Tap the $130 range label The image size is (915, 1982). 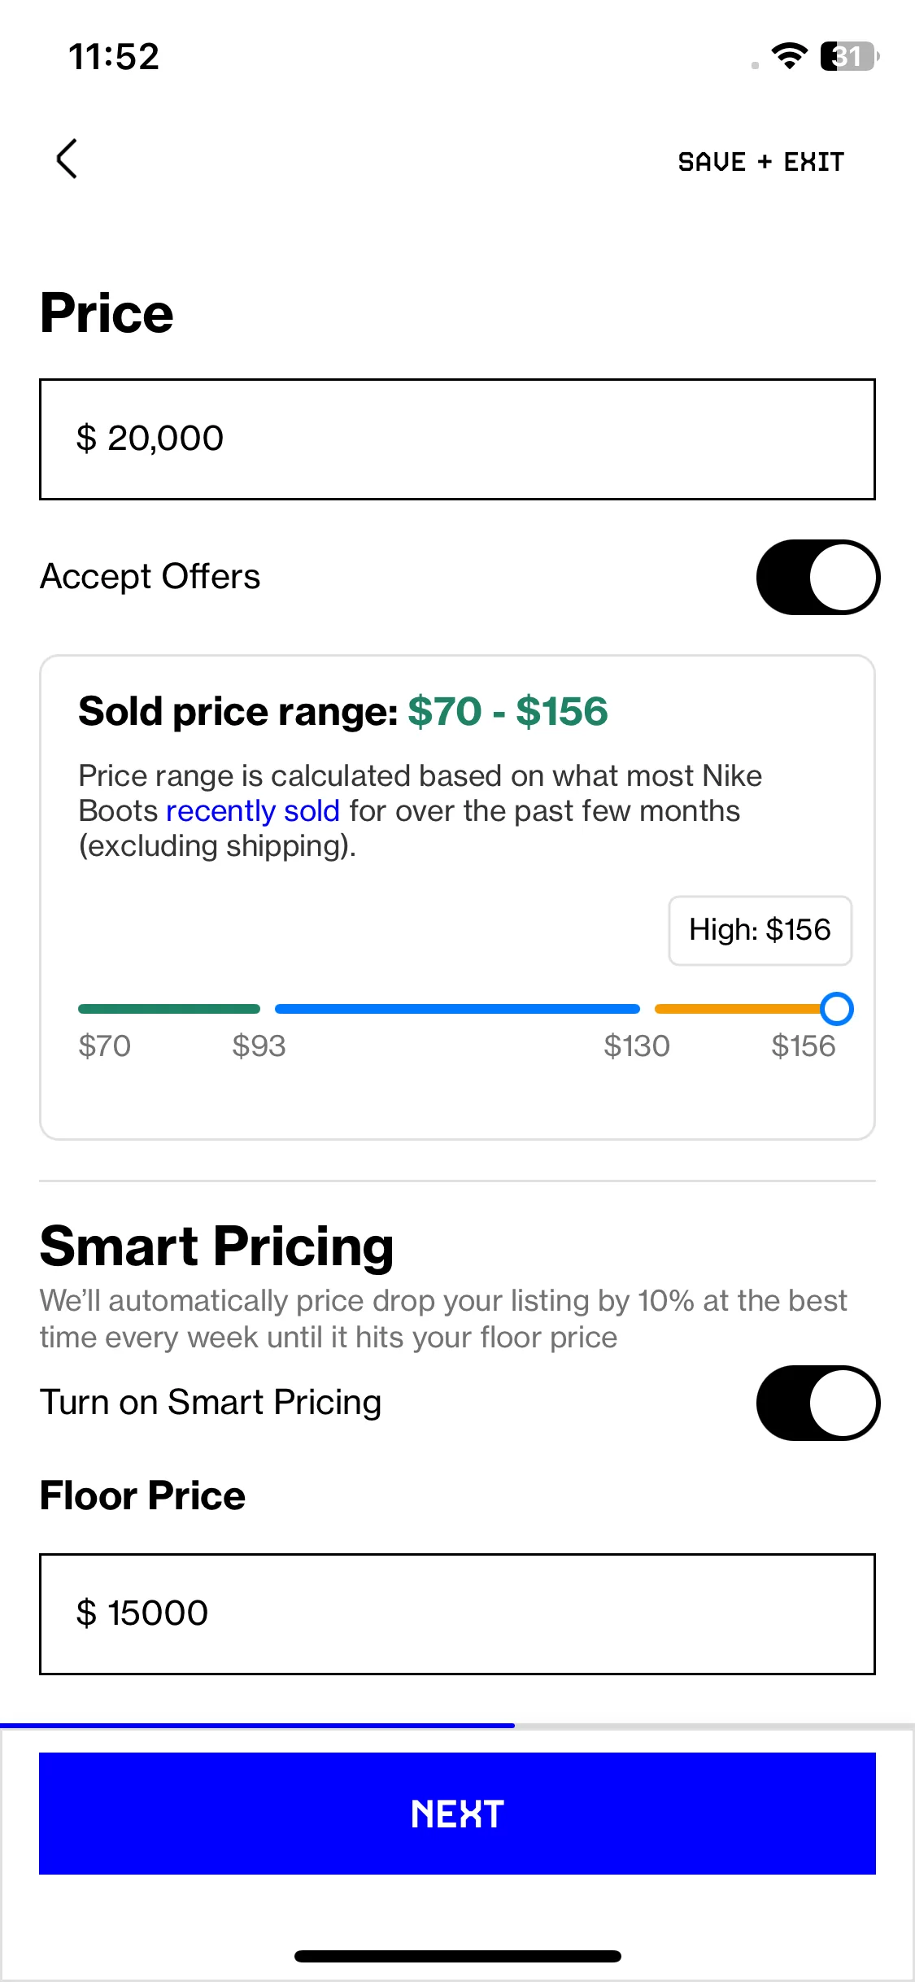pyautogui.click(x=637, y=1046)
